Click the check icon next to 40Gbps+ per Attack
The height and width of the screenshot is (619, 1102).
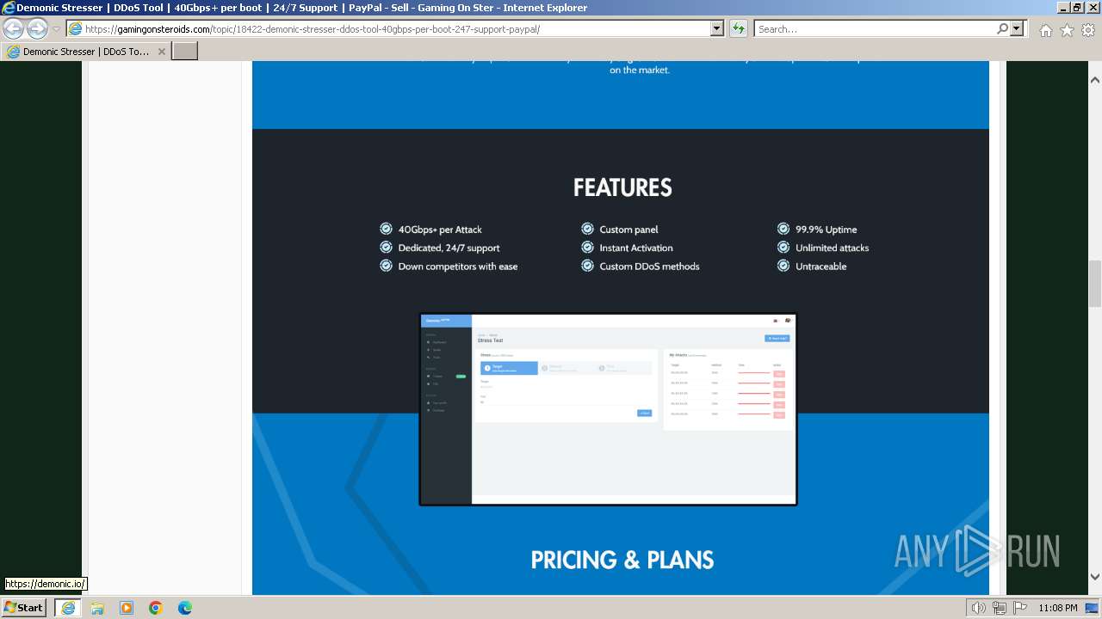point(387,229)
